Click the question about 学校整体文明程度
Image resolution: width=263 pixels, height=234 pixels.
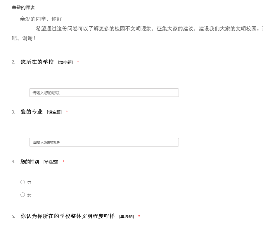[x=68, y=216]
